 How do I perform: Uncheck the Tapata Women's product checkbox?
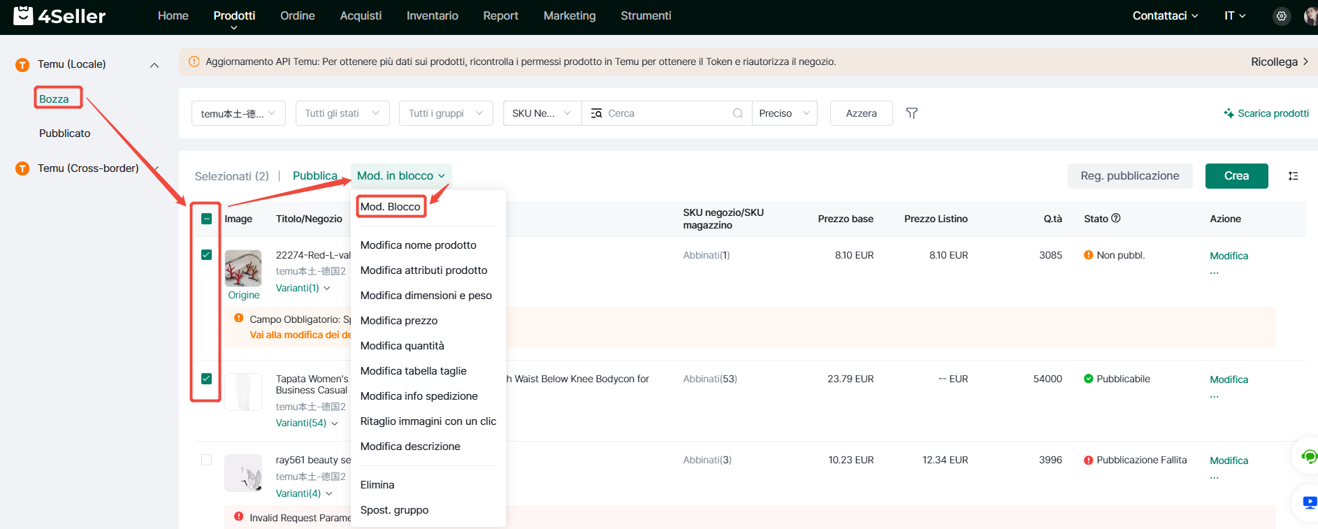click(206, 379)
